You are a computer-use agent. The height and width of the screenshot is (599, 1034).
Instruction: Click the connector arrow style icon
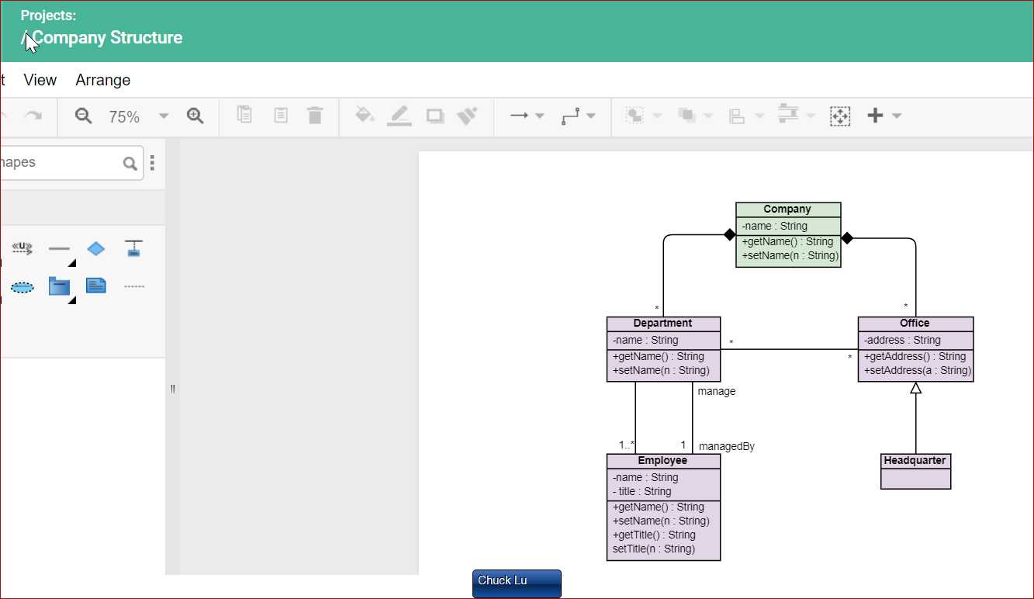[519, 116]
